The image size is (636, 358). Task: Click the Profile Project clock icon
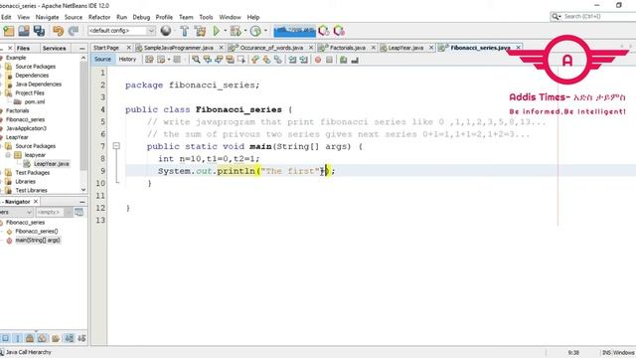click(255, 31)
